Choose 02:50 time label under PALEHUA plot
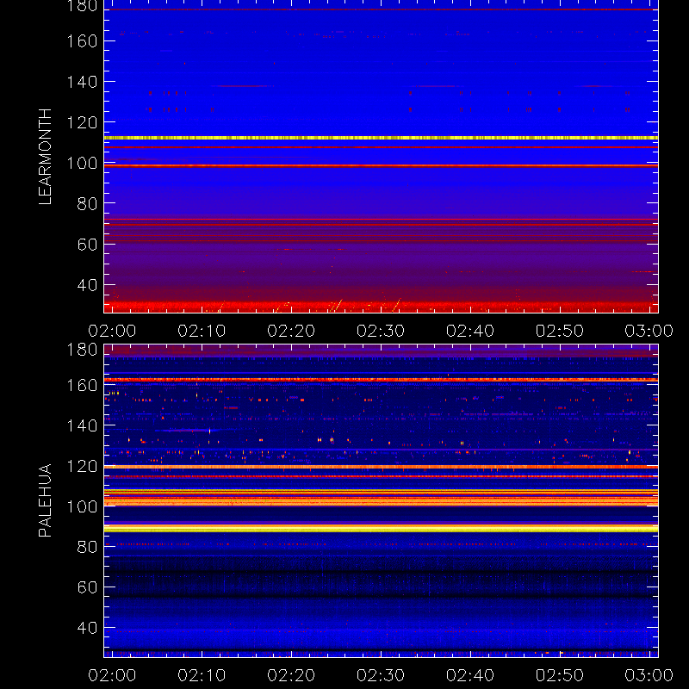Image resolution: width=689 pixels, height=689 pixels. click(560, 675)
